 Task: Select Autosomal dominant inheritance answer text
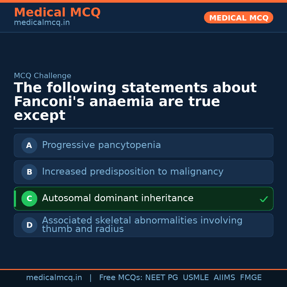(117, 198)
